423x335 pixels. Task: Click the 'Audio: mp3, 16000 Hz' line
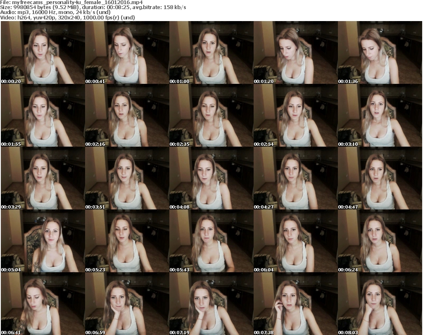point(55,12)
